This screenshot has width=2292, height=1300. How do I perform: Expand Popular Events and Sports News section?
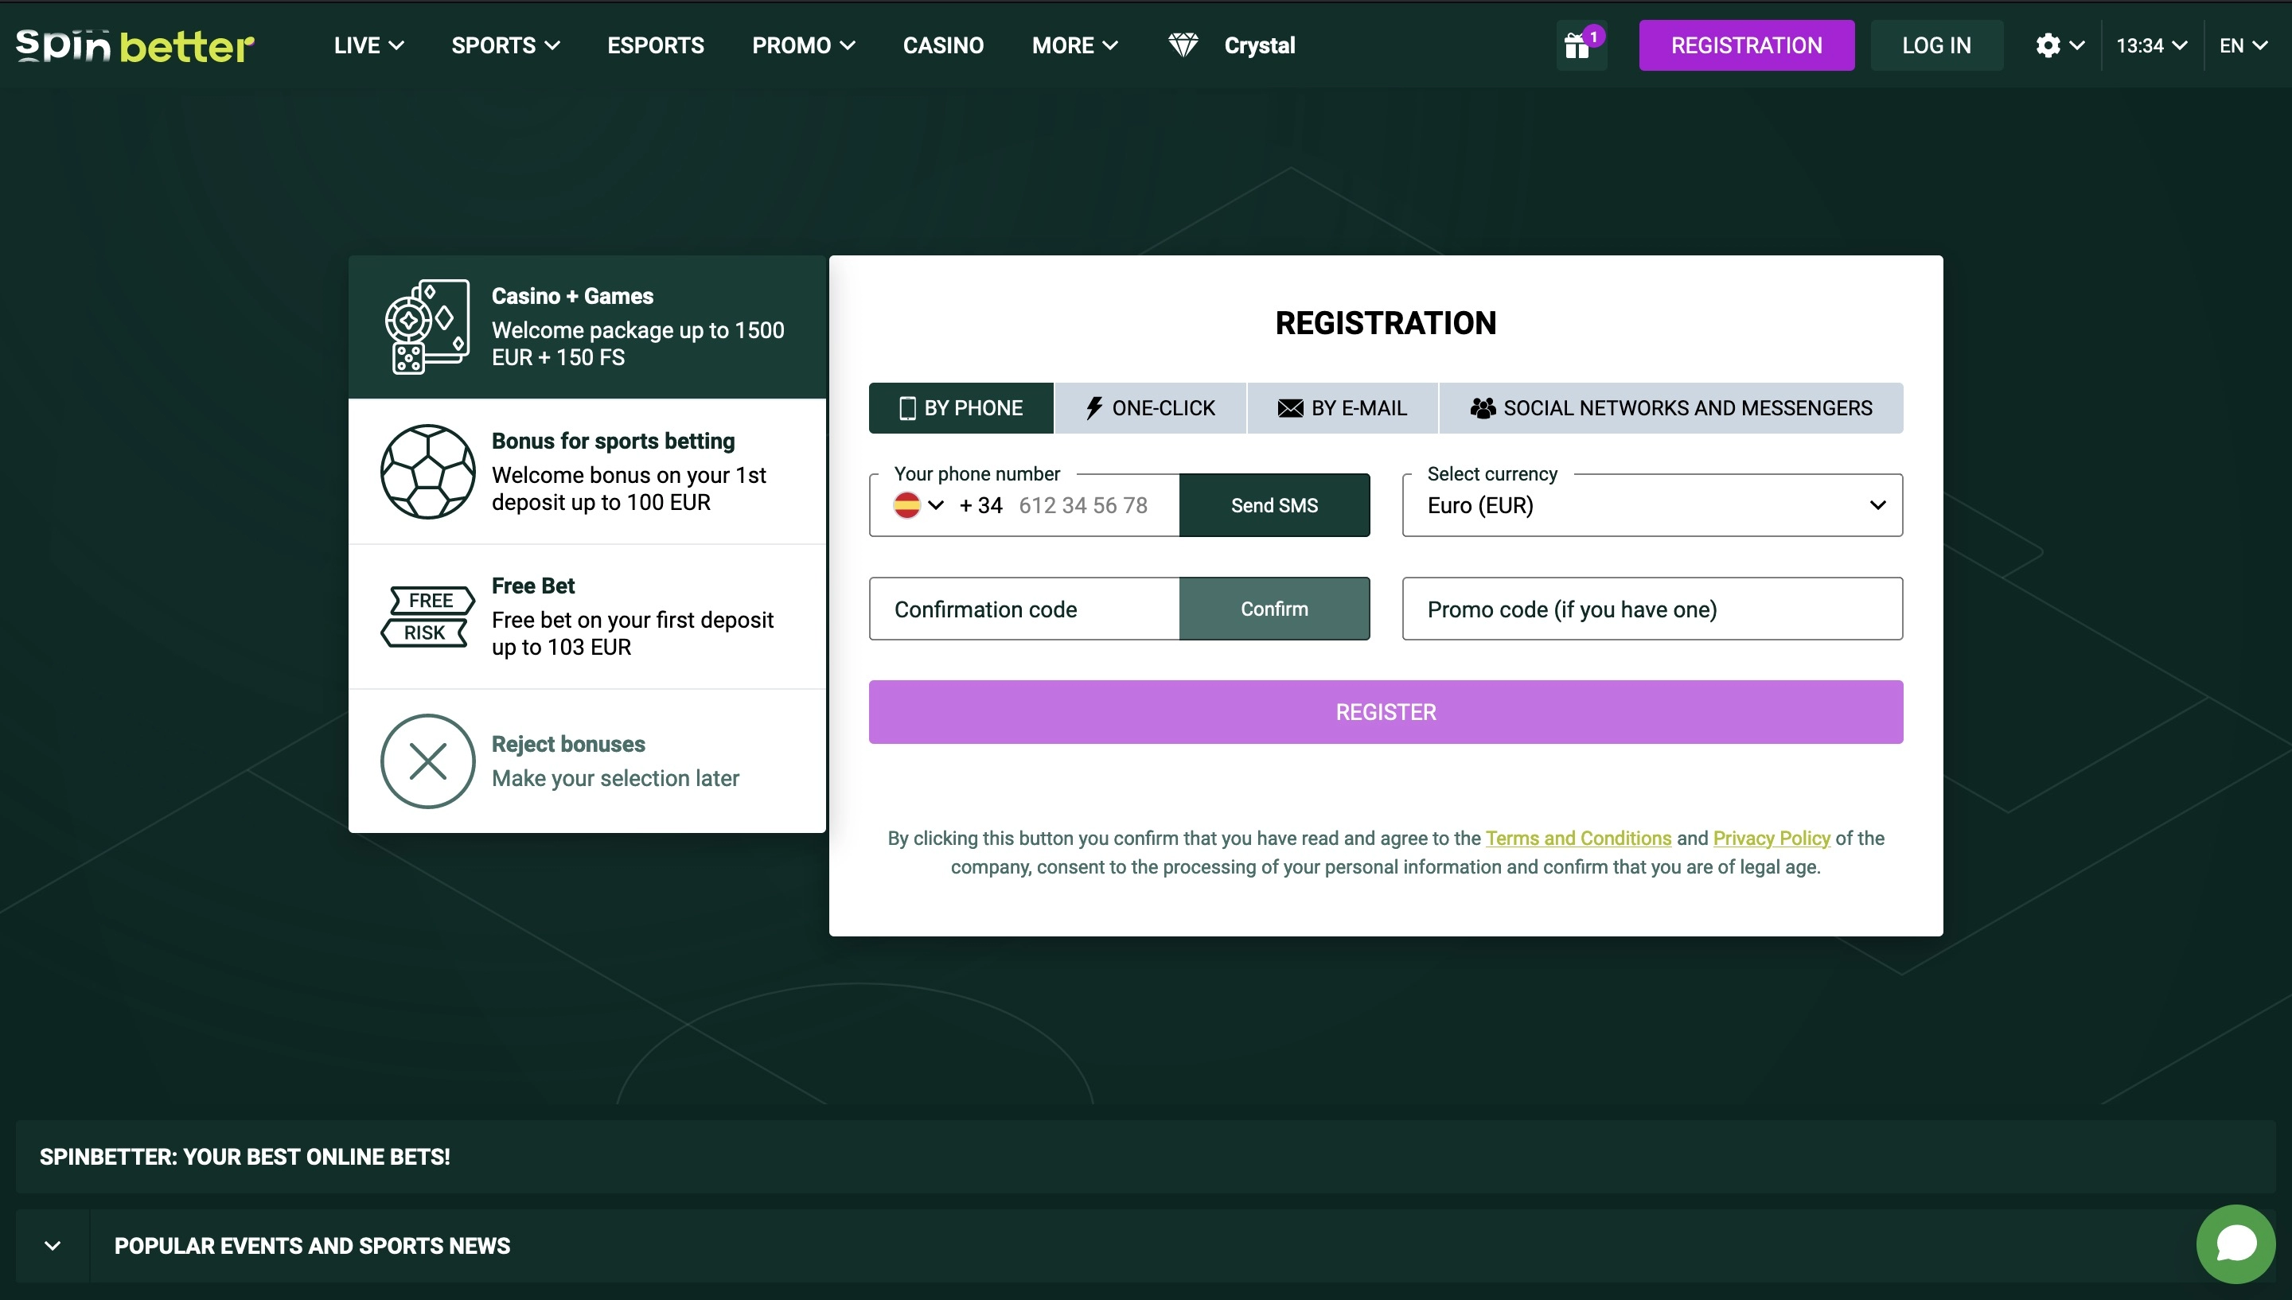coord(53,1246)
